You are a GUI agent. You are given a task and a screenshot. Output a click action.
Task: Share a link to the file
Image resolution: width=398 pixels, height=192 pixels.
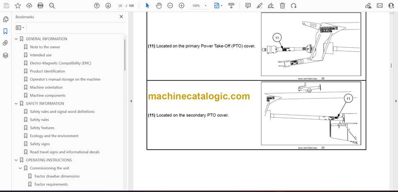pyautogui.click(x=368, y=6)
